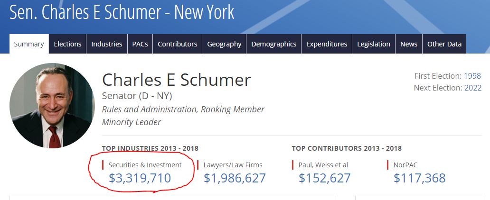The image size is (490, 200).
Task: Click the Charles E Schumer name heading
Action: [176, 80]
